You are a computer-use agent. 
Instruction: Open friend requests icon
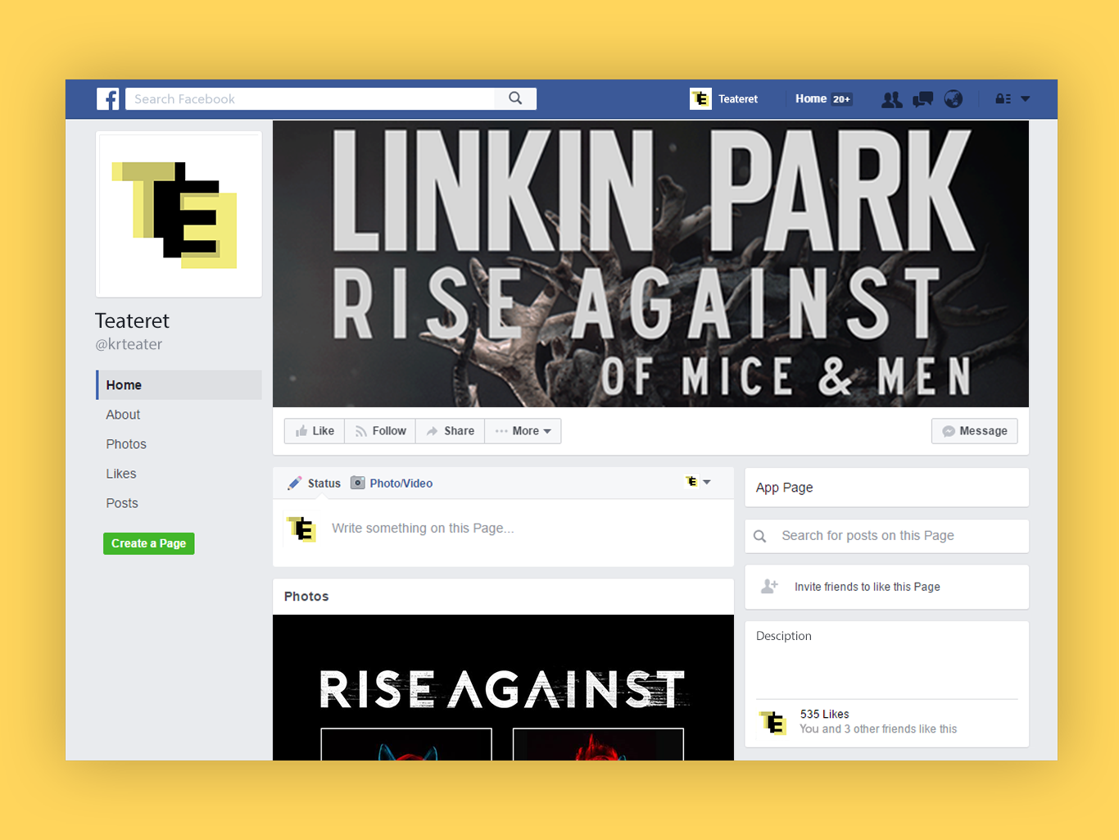[x=891, y=99]
